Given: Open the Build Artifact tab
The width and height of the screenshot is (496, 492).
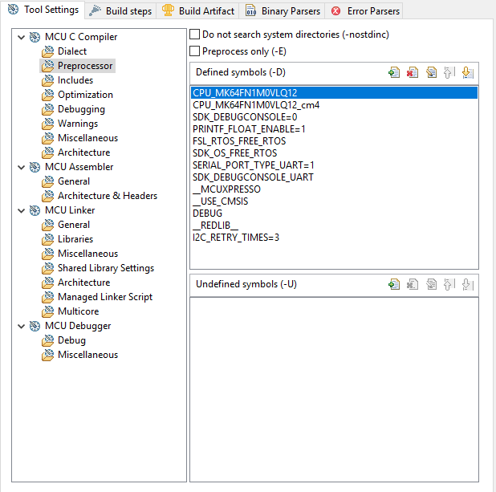Looking at the screenshot, I should (197, 11).
